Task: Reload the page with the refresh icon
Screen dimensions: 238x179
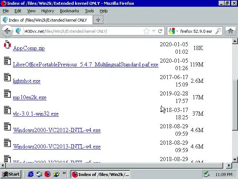Action: (160, 31)
